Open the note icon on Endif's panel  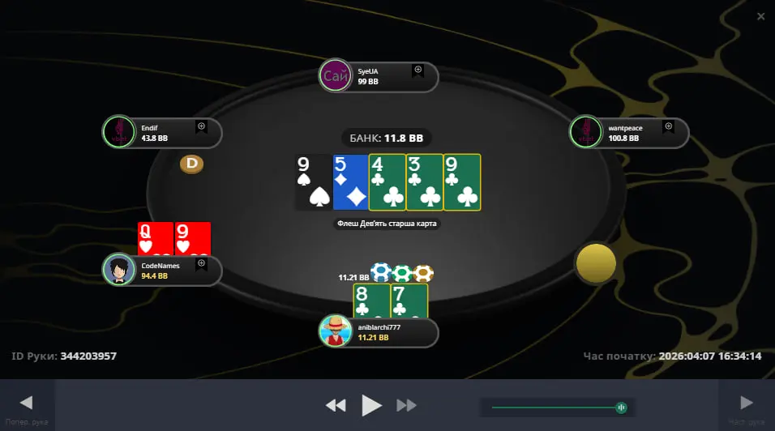click(202, 127)
